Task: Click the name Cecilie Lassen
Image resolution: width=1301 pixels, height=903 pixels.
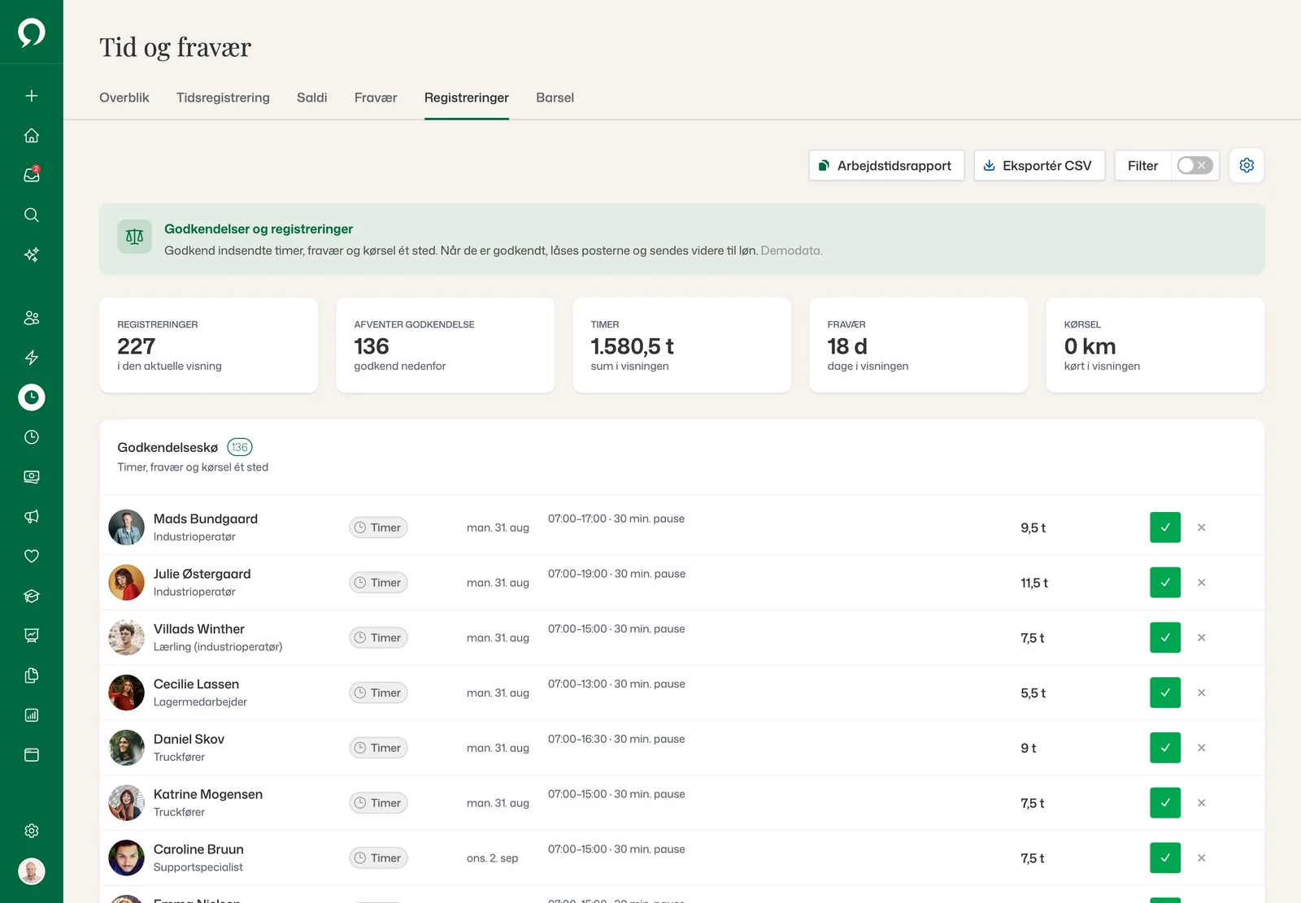Action: coord(196,684)
